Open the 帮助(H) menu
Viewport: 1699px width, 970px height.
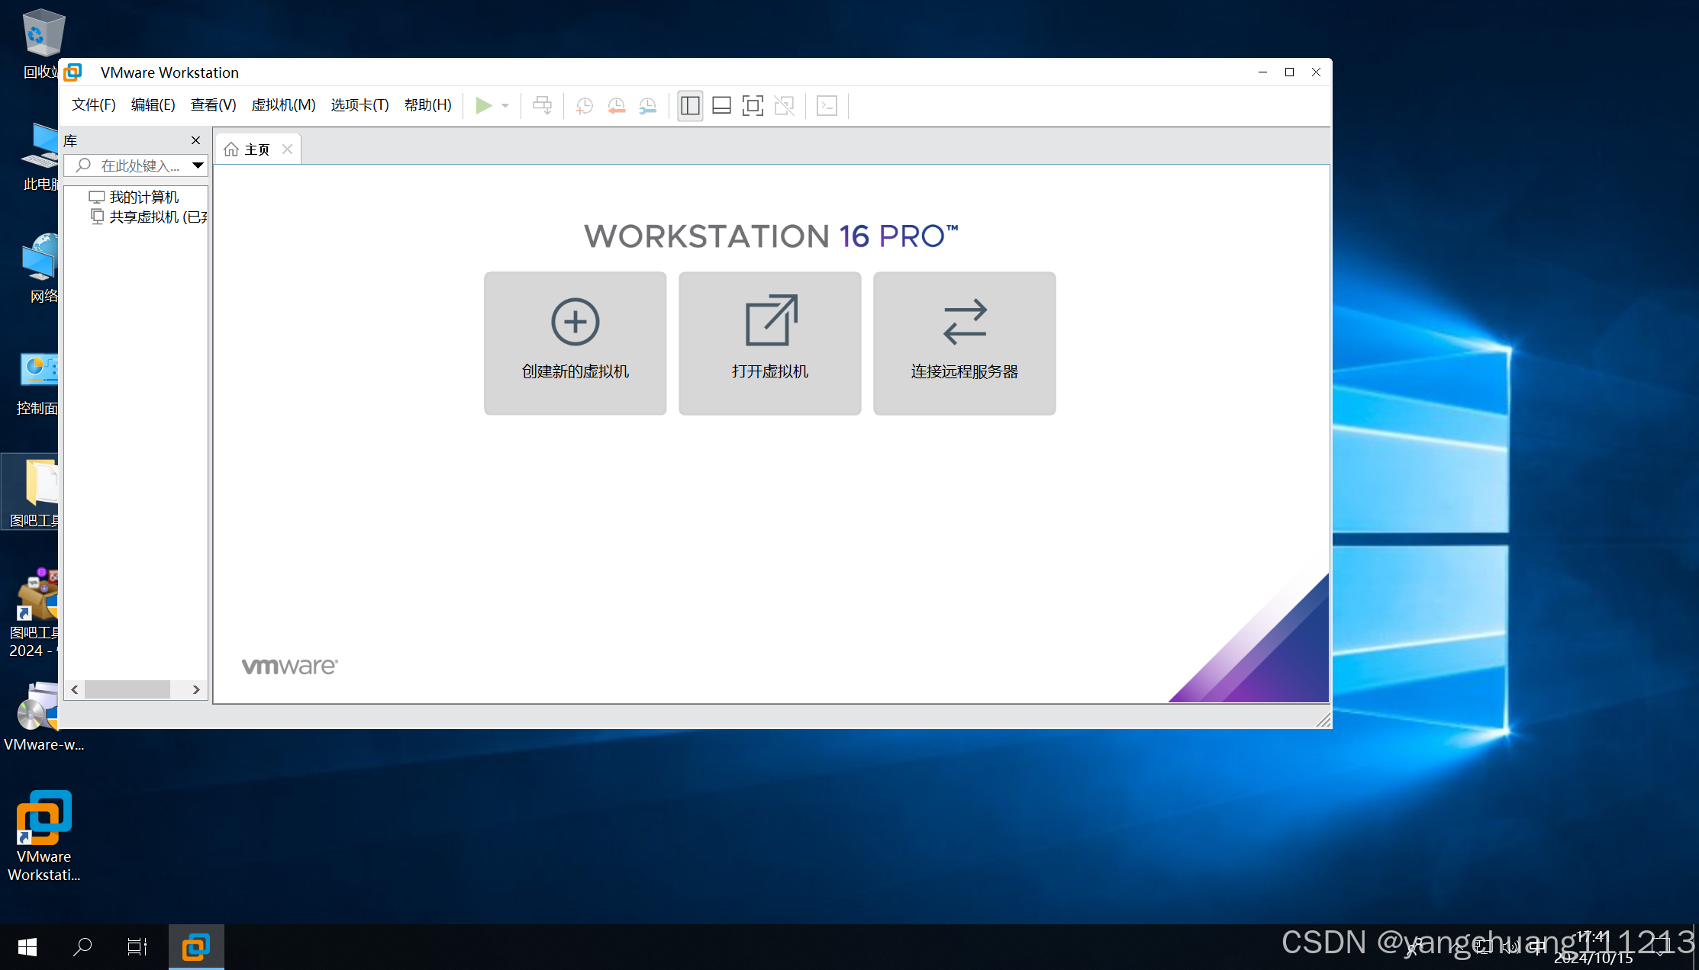[427, 104]
